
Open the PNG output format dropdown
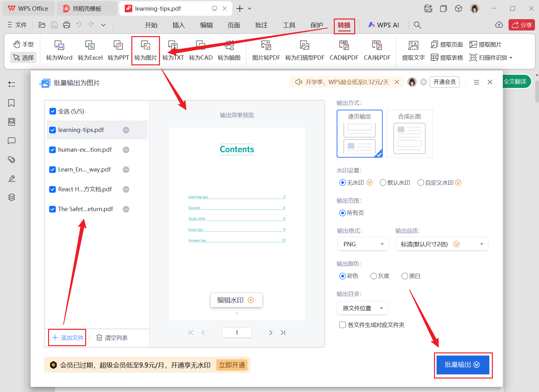tap(363, 244)
